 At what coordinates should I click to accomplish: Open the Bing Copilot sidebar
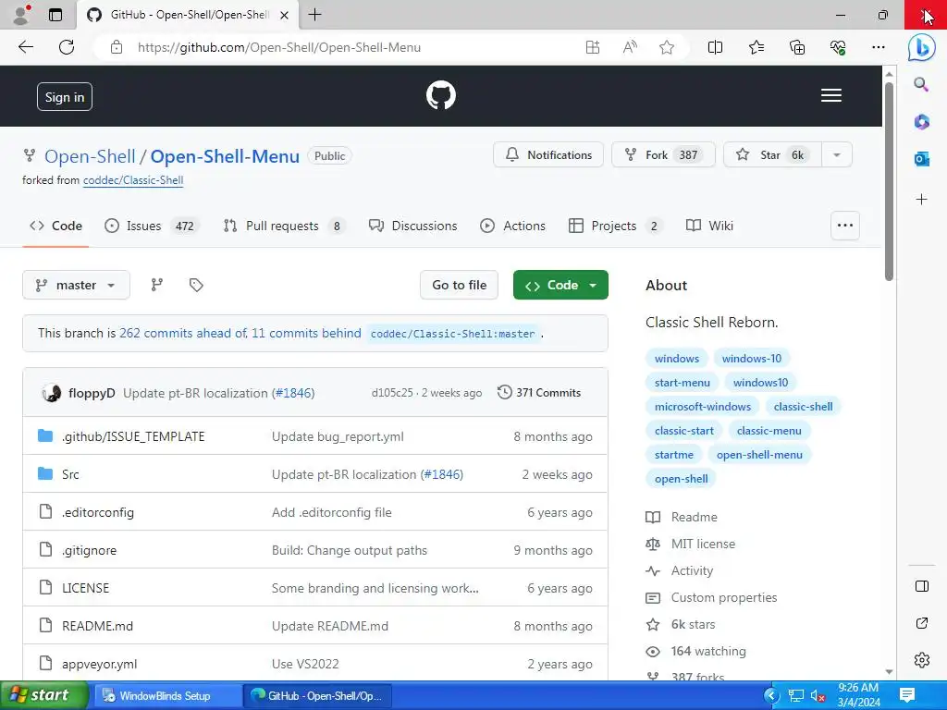tap(922, 47)
